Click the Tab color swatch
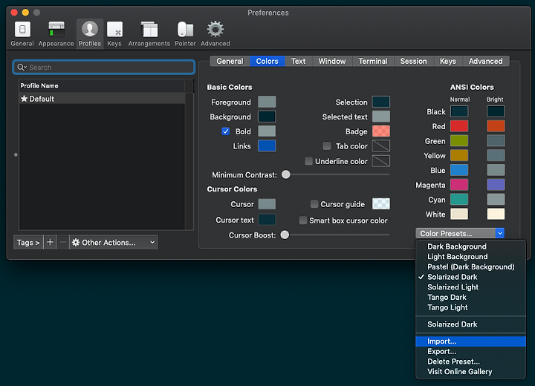535x386 pixels. tap(380, 145)
